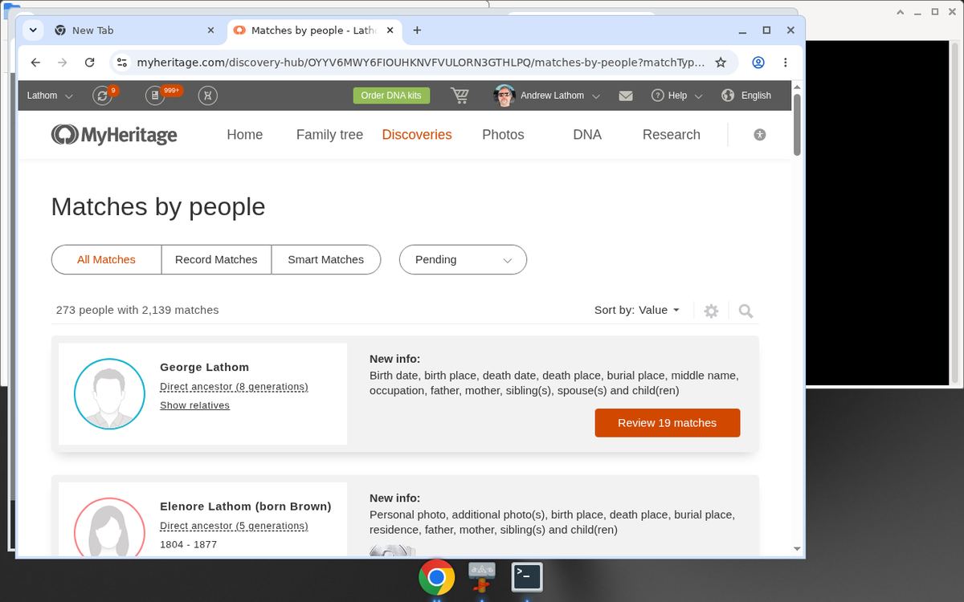Launch Chrome from the taskbar
This screenshot has height=602, width=964.
click(436, 577)
